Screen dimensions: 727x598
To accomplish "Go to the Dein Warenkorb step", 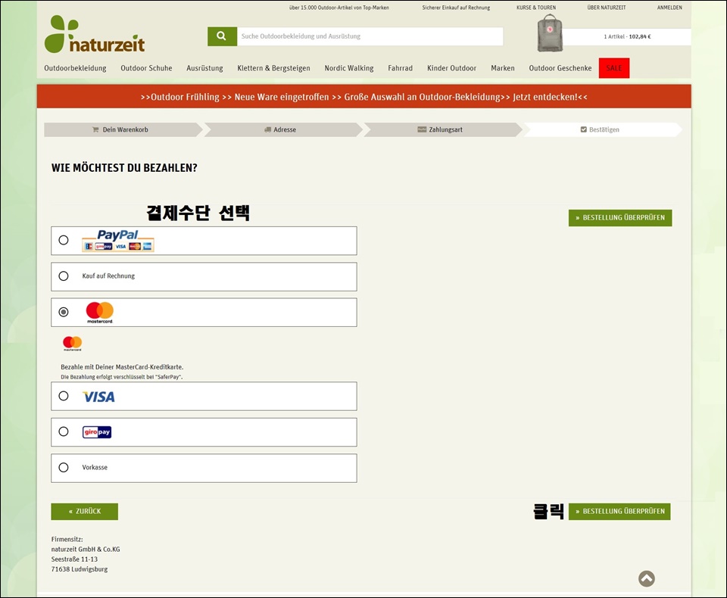I will tap(123, 129).
